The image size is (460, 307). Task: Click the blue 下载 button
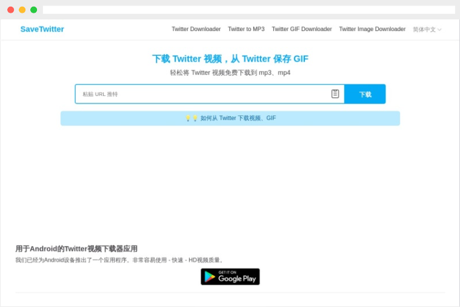tap(365, 94)
